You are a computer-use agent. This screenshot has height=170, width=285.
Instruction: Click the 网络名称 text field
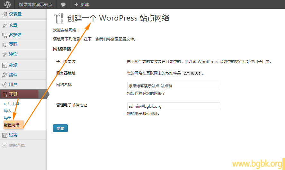tap(174, 86)
